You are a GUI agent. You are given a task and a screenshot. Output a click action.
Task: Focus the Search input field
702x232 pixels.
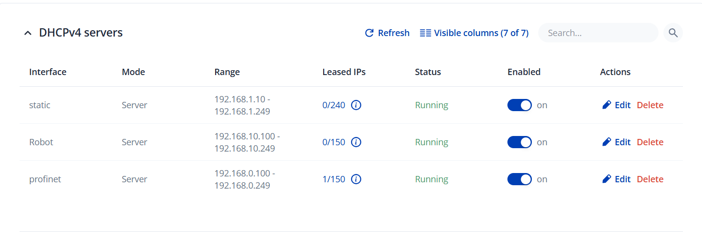(x=597, y=33)
